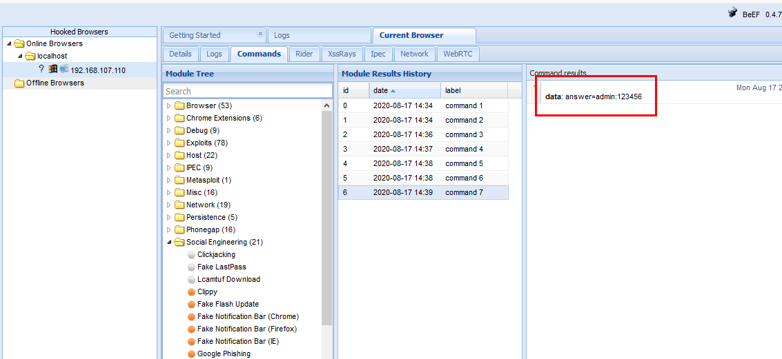This screenshot has height=359, width=782.
Task: Click the orange dot beside Google Phishing
Action: [191, 354]
